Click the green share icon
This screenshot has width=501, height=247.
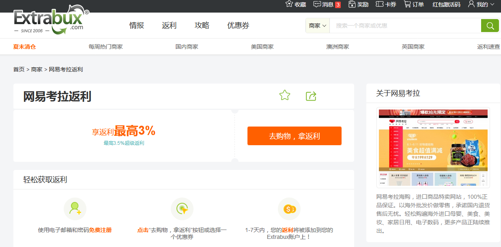click(x=311, y=96)
